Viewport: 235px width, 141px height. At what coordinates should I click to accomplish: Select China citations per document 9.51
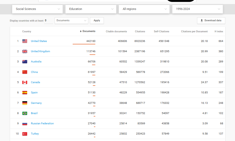click(205, 72)
